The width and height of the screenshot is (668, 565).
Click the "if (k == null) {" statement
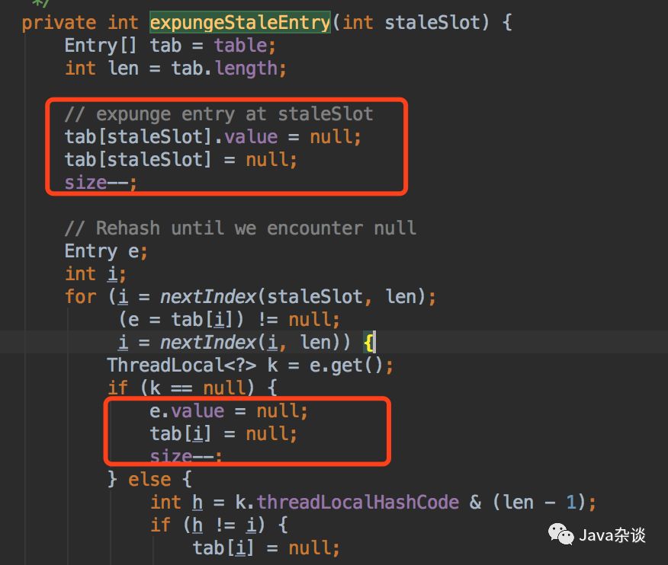click(192, 388)
